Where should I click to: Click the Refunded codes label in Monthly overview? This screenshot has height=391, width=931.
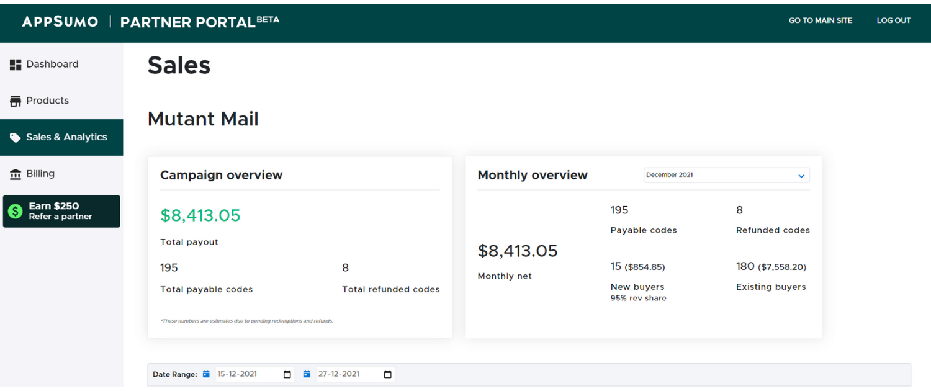[773, 230]
